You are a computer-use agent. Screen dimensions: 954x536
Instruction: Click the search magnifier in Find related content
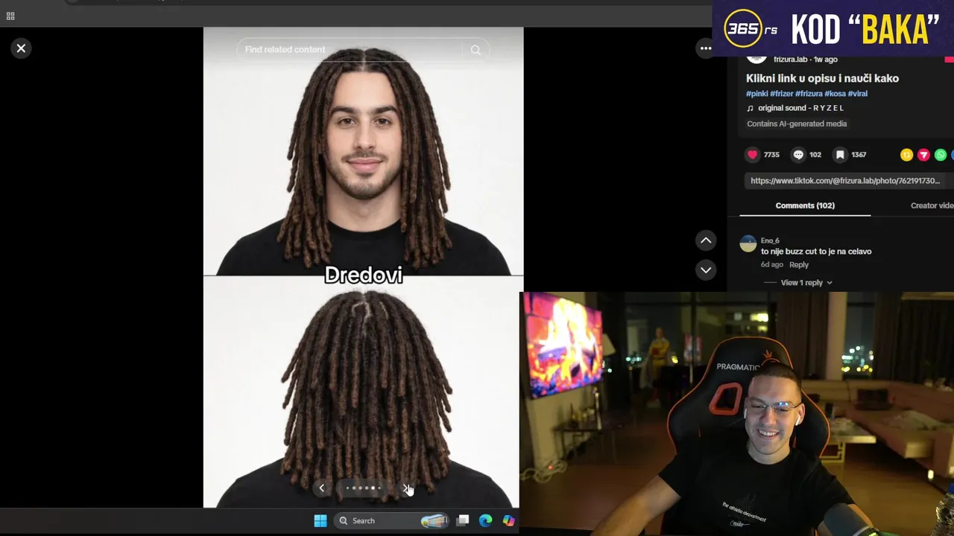[x=476, y=50]
